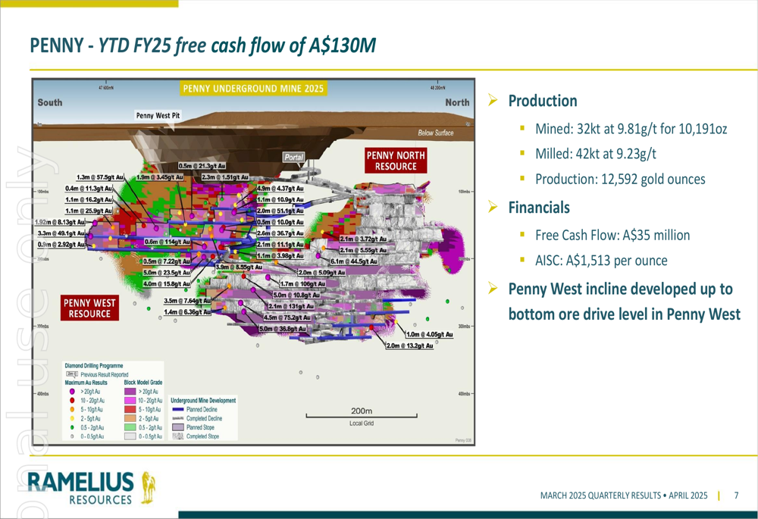Click the slide title PENNY - YTD FY25
The image size is (758, 519).
coord(203,45)
